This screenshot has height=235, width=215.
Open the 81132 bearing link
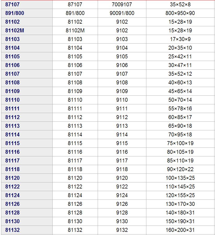click(x=12, y=230)
